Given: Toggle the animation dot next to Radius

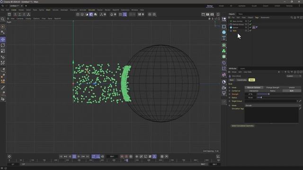Looking at the screenshot, I should (x=230, y=98).
